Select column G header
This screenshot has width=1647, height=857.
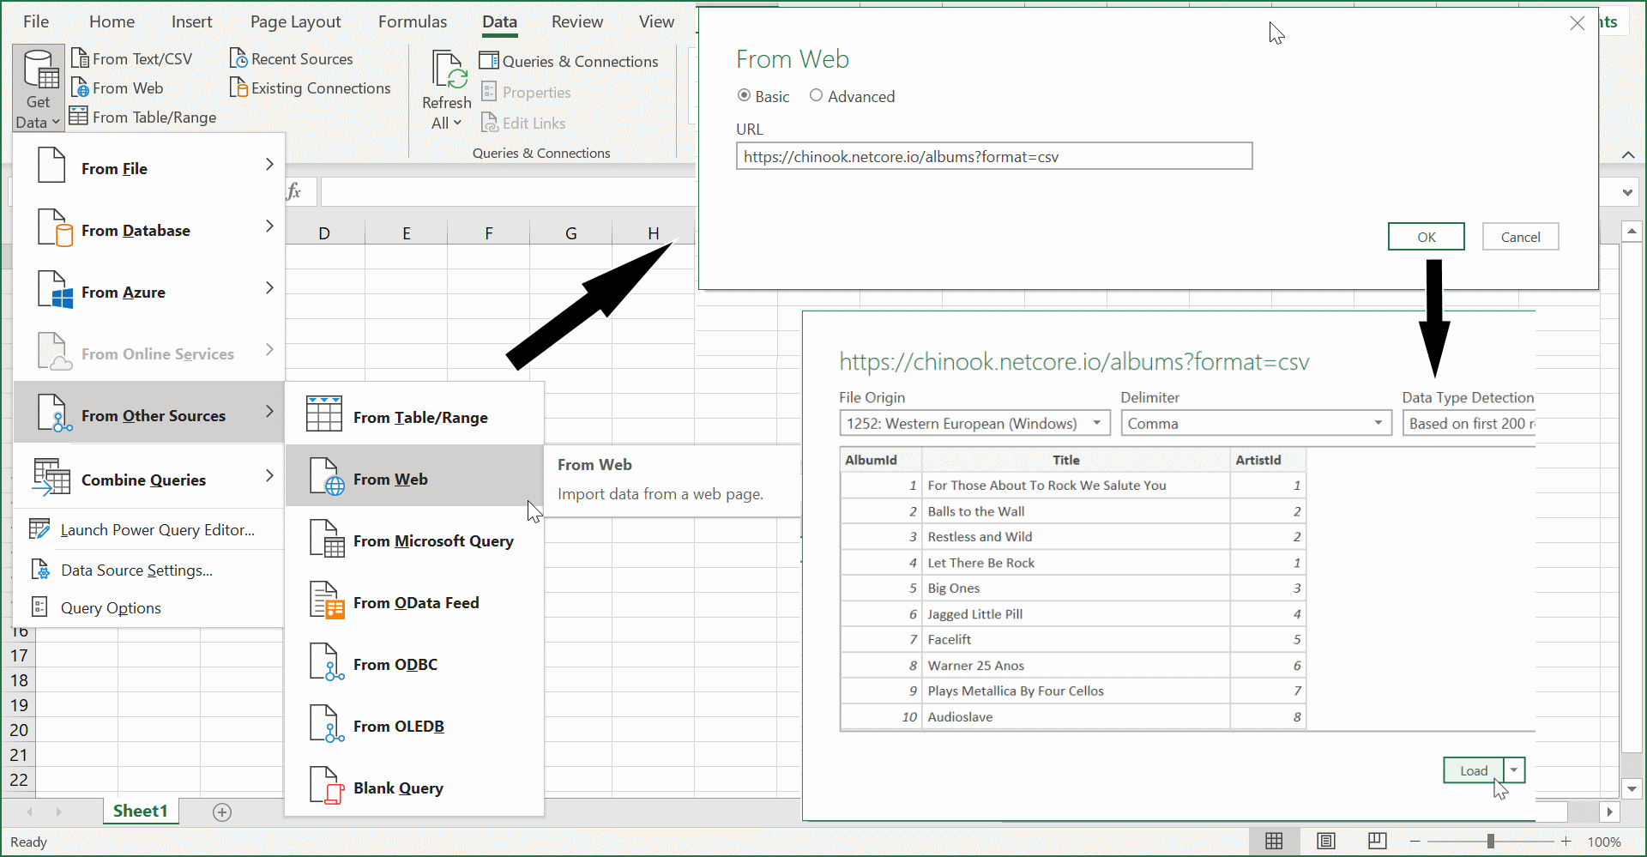pos(570,232)
